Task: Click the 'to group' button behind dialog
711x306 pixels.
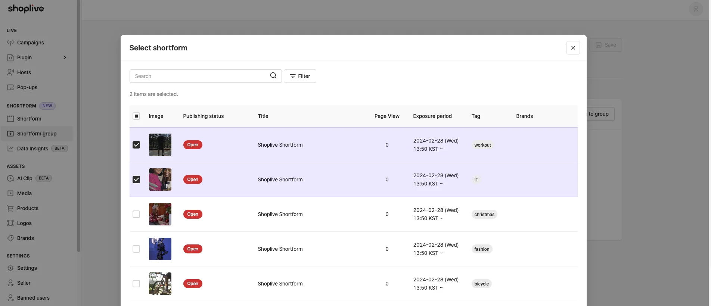Action: pyautogui.click(x=600, y=114)
